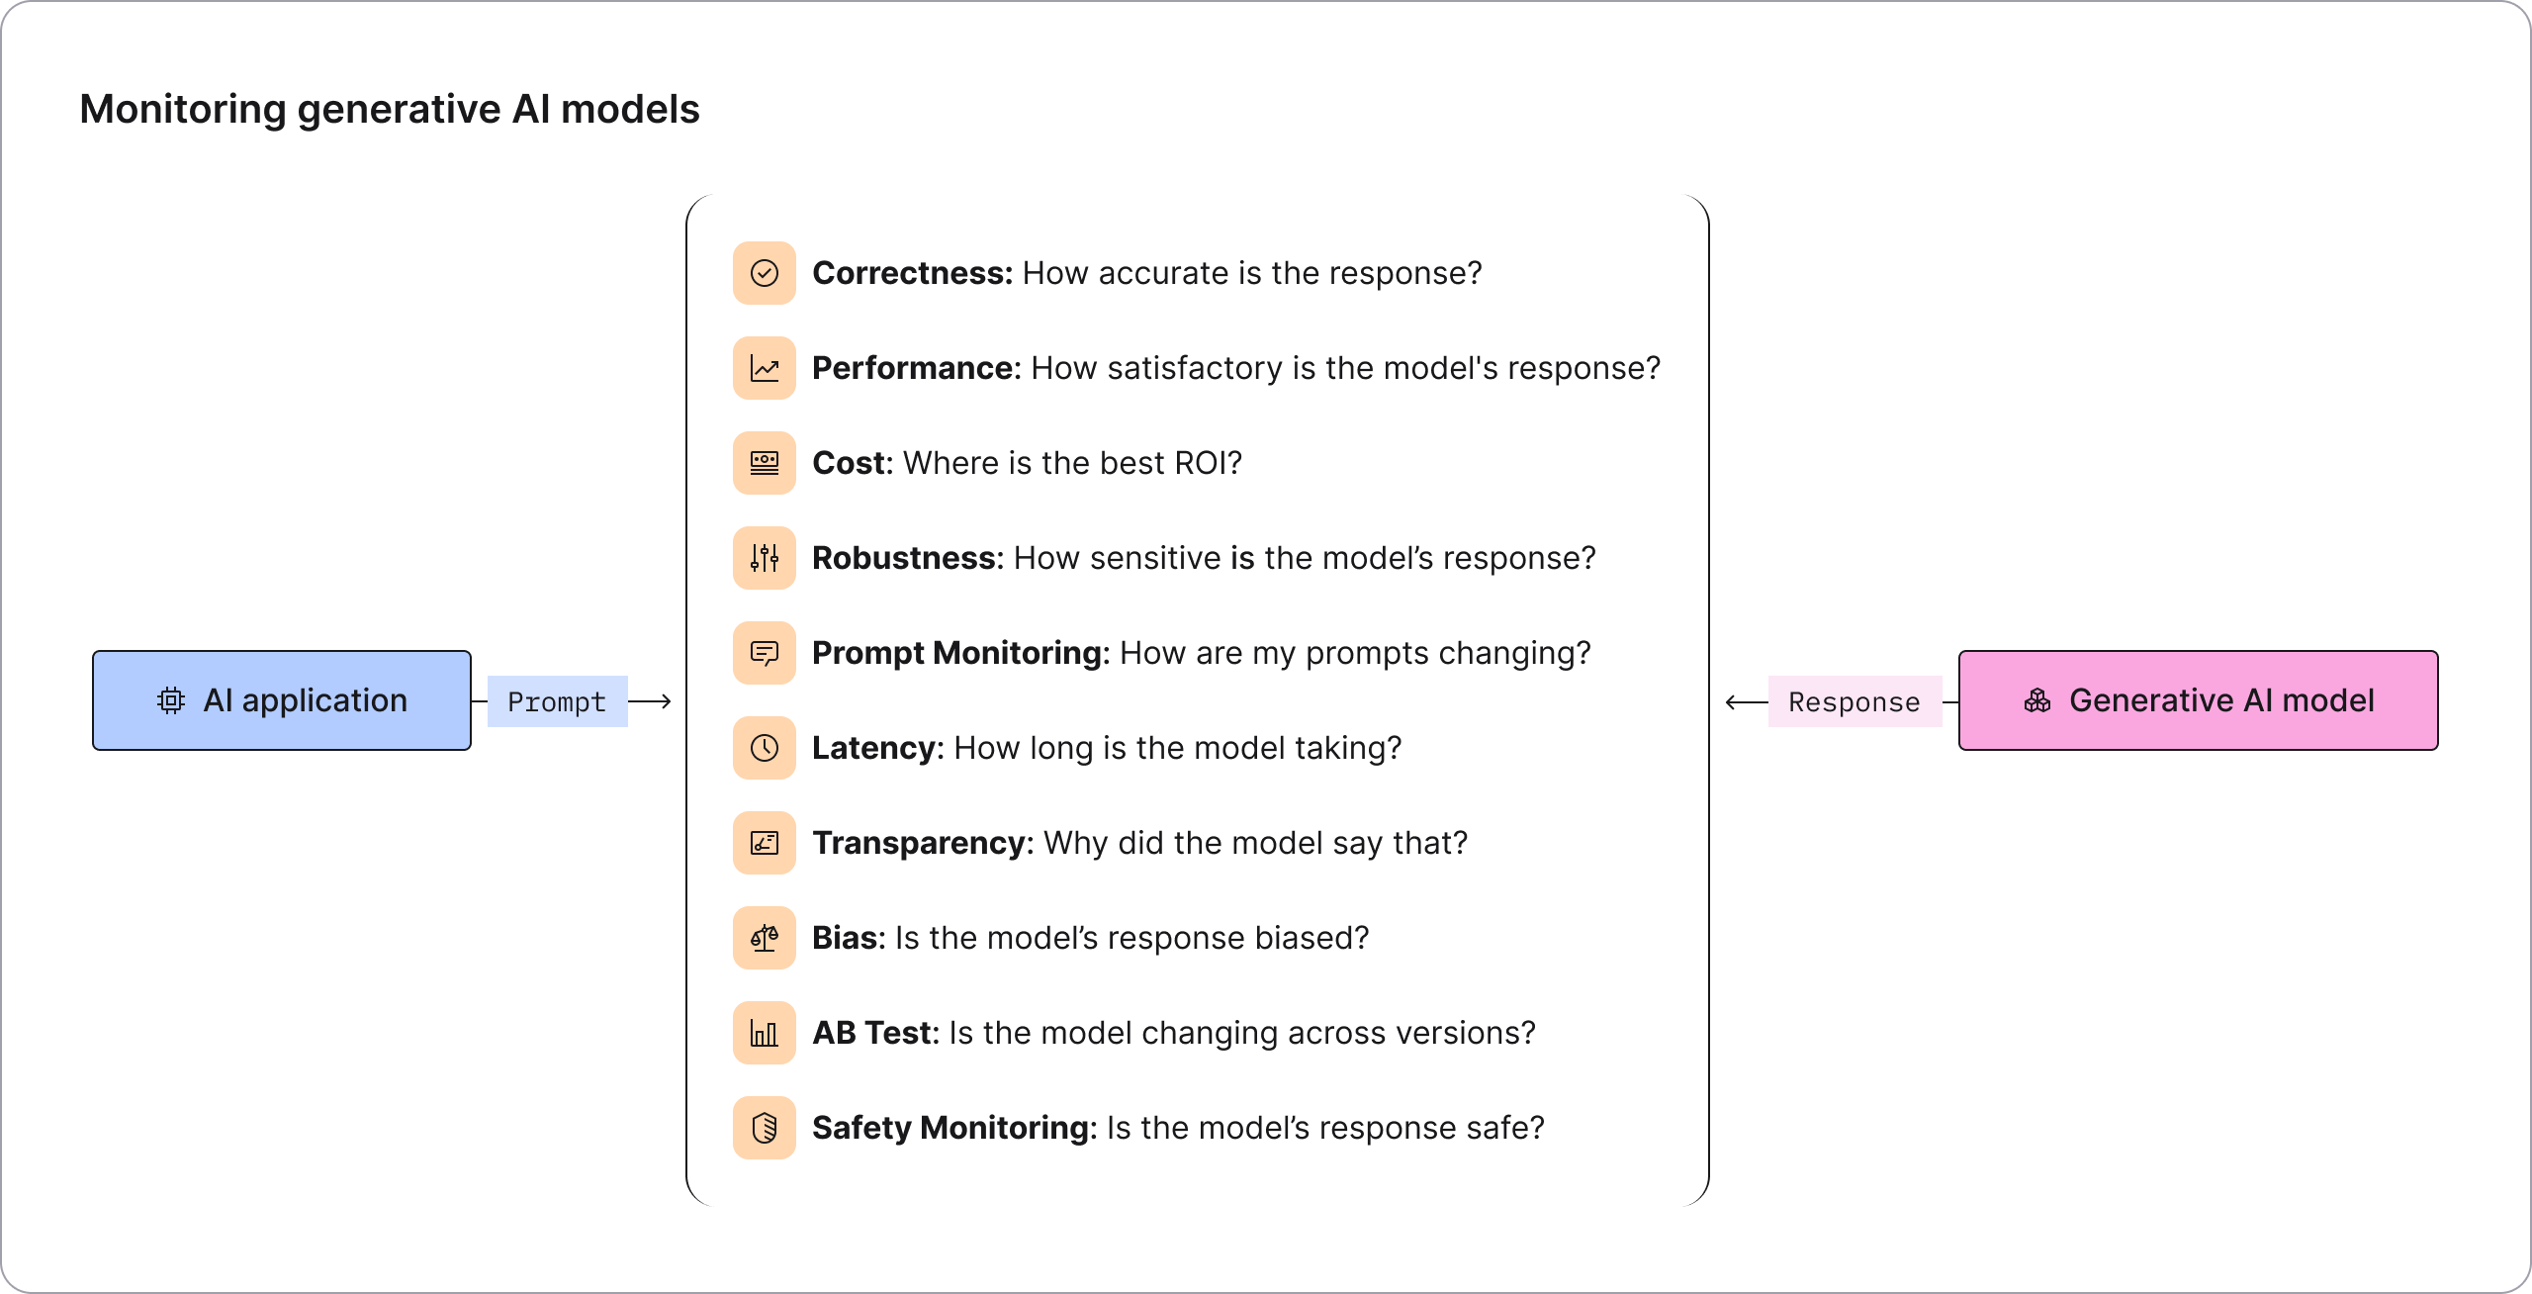Click the Prompt Monitoring chat bubble icon
Viewport: 2532px width, 1294px height.
[765, 653]
